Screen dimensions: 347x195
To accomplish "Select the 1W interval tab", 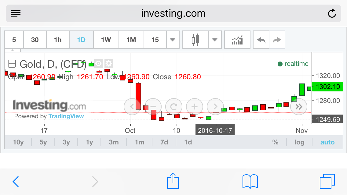I will coord(106,40).
